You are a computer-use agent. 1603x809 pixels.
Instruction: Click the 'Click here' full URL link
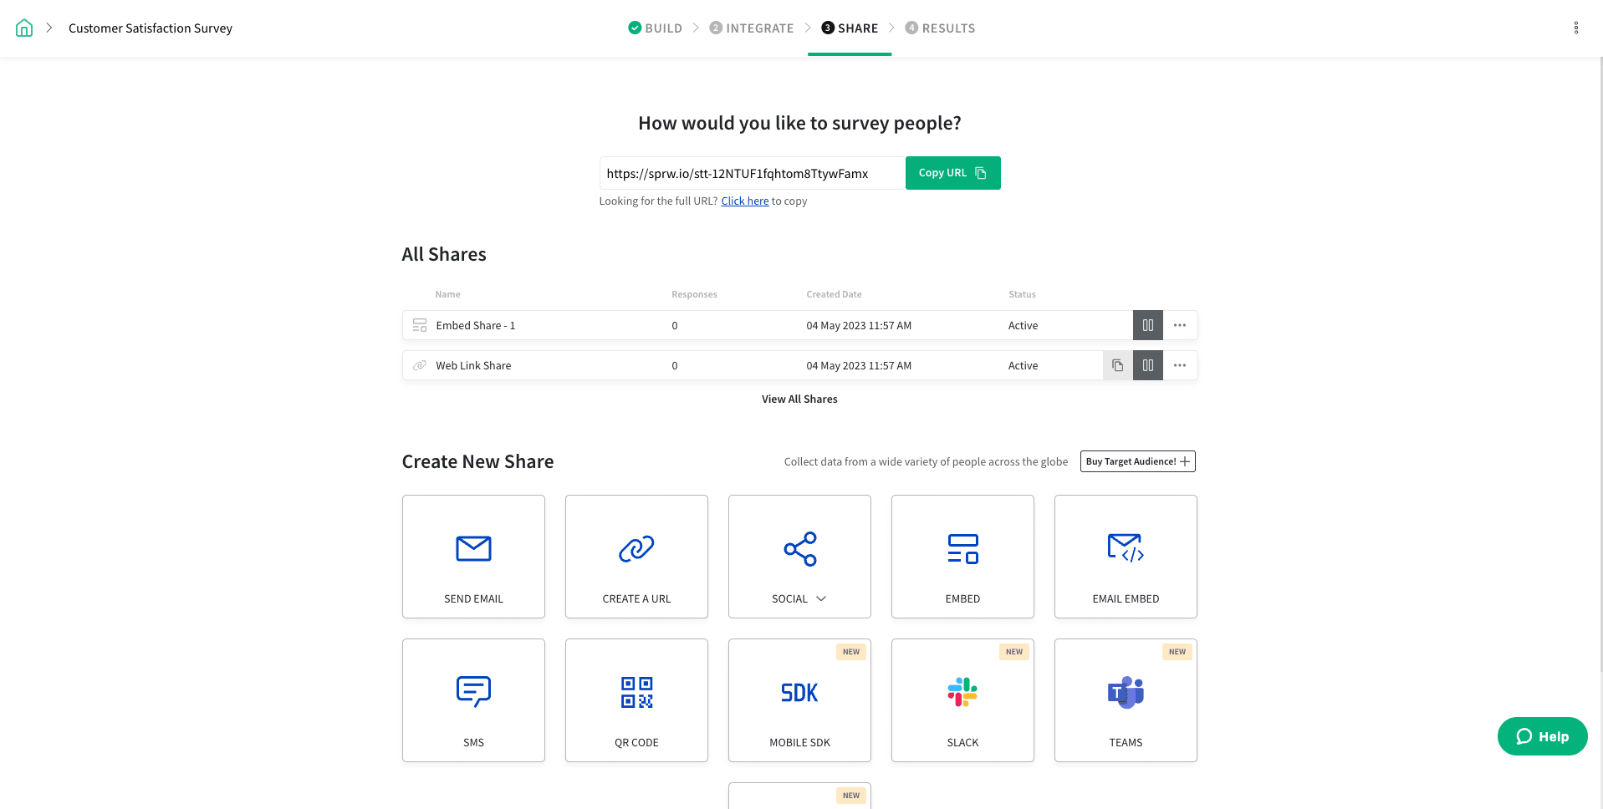tap(744, 201)
